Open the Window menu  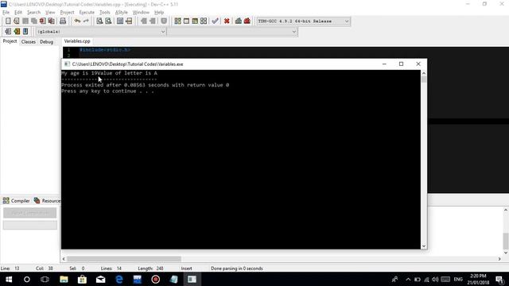[x=141, y=13]
